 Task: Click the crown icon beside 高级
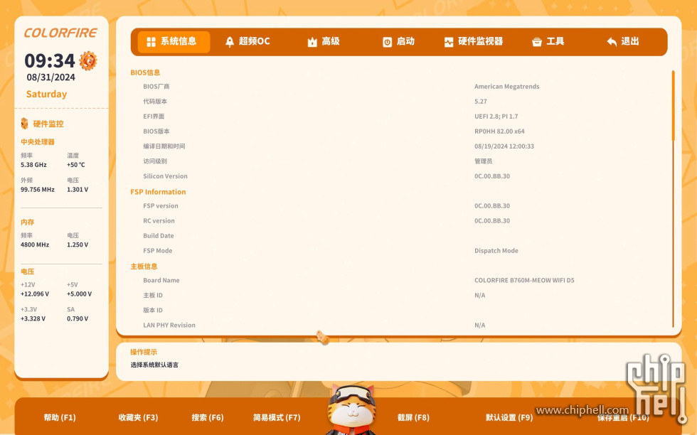[x=312, y=42]
